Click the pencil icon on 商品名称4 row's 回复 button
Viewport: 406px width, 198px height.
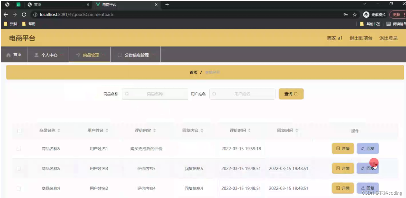click(x=362, y=188)
